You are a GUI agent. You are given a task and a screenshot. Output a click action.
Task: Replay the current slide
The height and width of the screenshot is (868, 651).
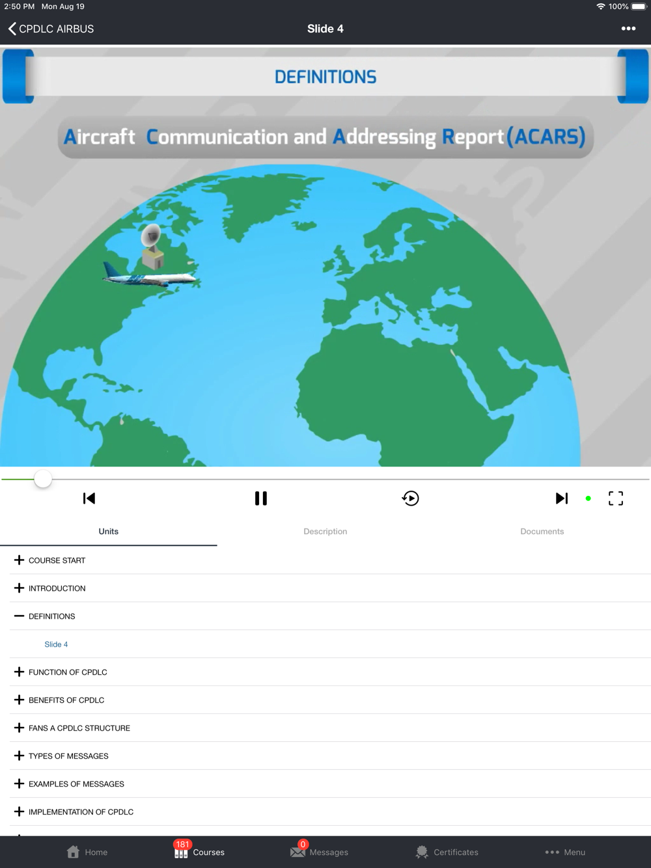[x=410, y=498]
